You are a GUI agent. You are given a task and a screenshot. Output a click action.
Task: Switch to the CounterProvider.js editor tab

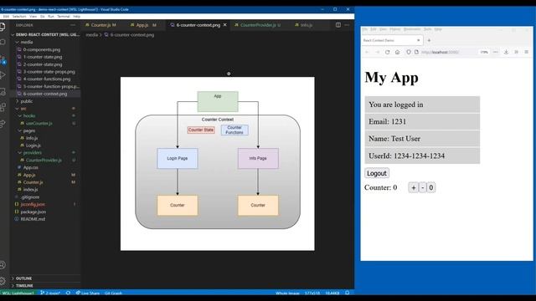(x=257, y=25)
